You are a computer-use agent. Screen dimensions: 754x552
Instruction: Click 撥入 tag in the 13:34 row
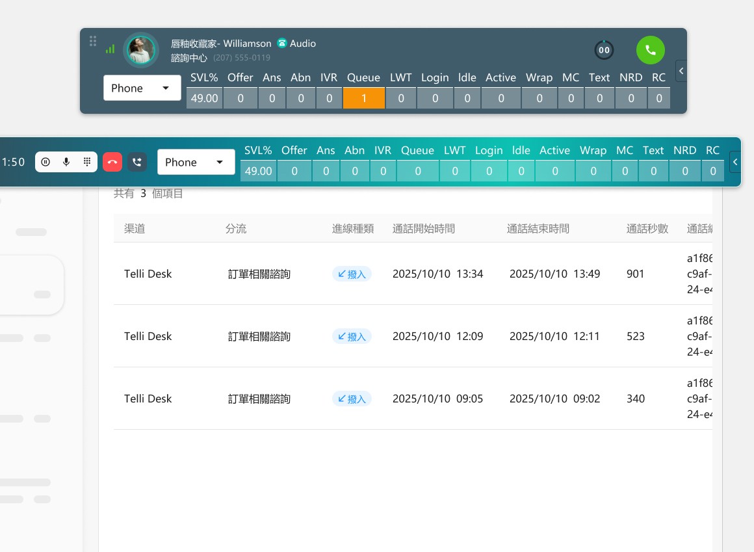[352, 274]
